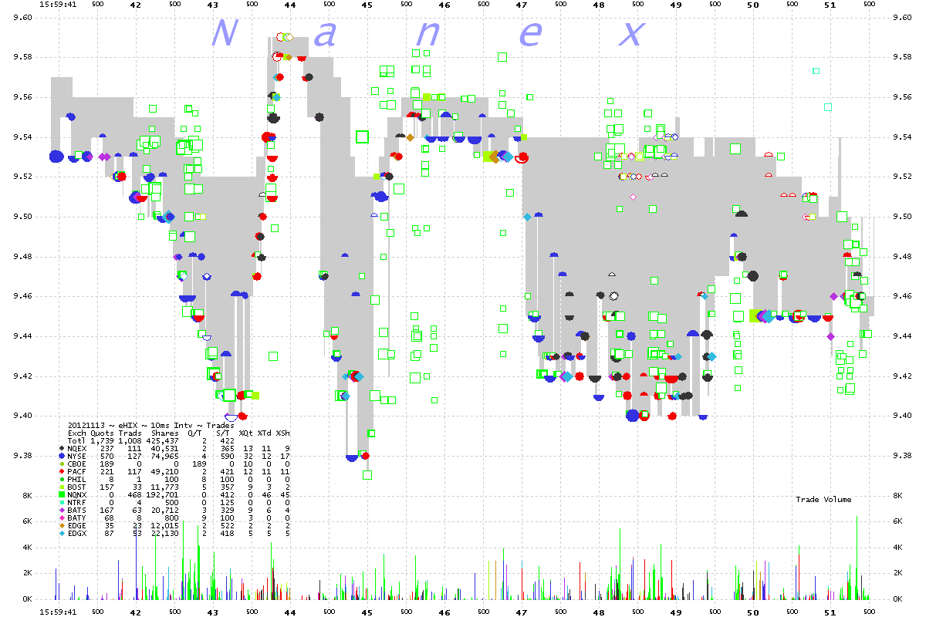The width and height of the screenshot is (926, 617).
Task: Select the '%Qt' column header
Action: 247,433
